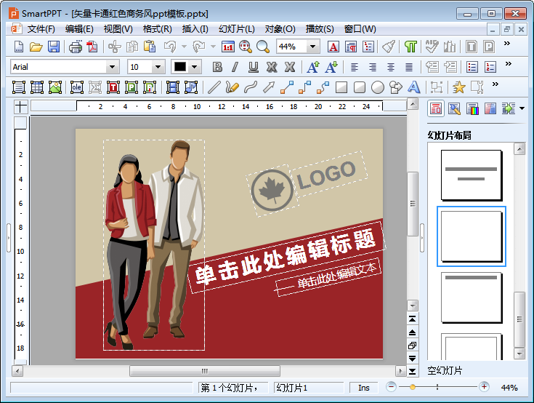
Task: Open file with folder icon
Action: click(x=36, y=47)
